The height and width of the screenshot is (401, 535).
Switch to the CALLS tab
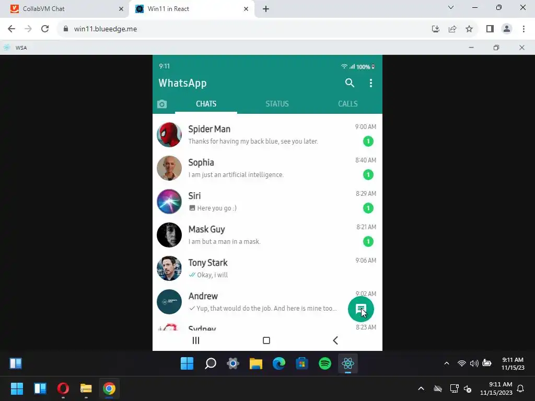(347, 104)
